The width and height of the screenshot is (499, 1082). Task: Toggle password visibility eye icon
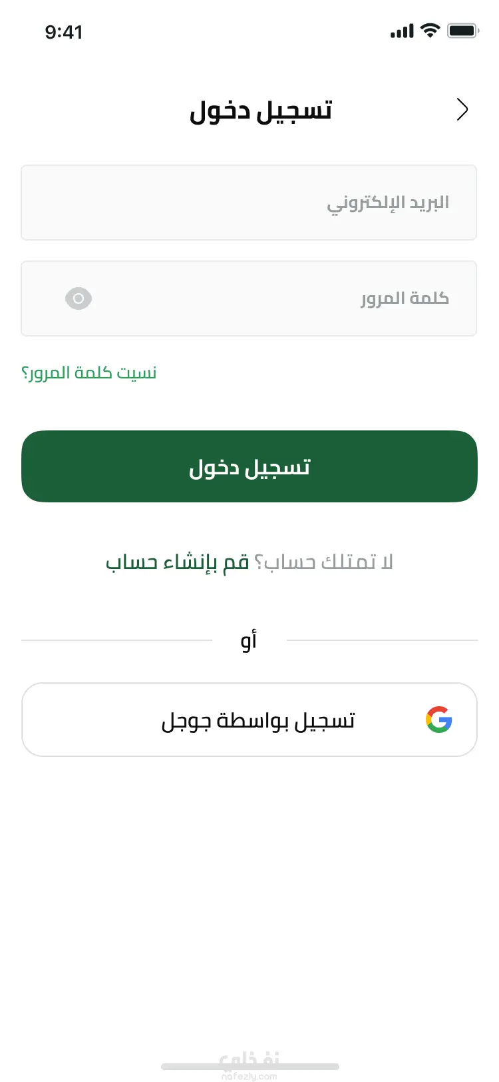coord(79,298)
